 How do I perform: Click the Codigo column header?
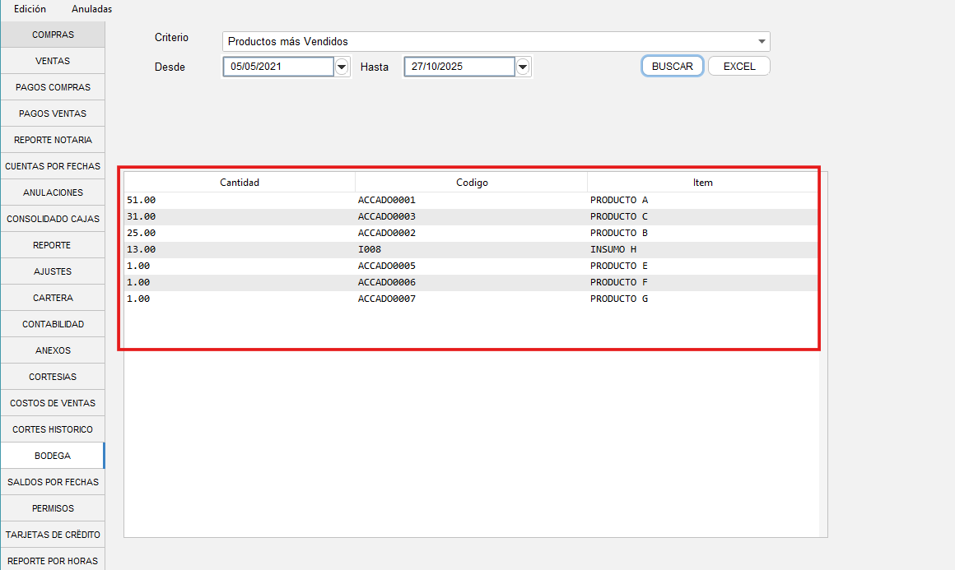point(472,183)
